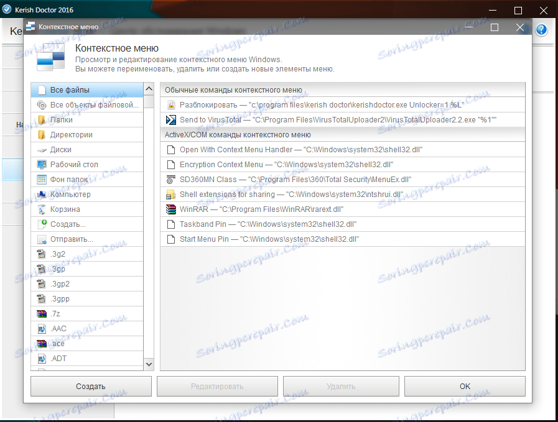This screenshot has width=558, height=422.
Task: Click the page icon beside Все файлы
Action: click(42, 90)
